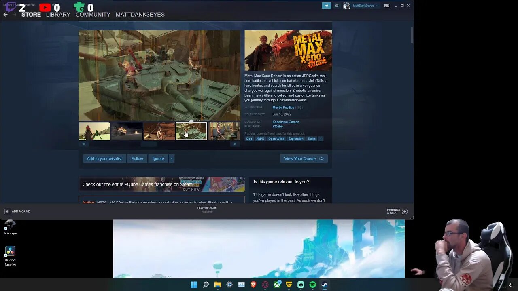This screenshot has height=291, width=518.
Task: Follow Metal Max Xeno Reborn
Action: pos(137,158)
